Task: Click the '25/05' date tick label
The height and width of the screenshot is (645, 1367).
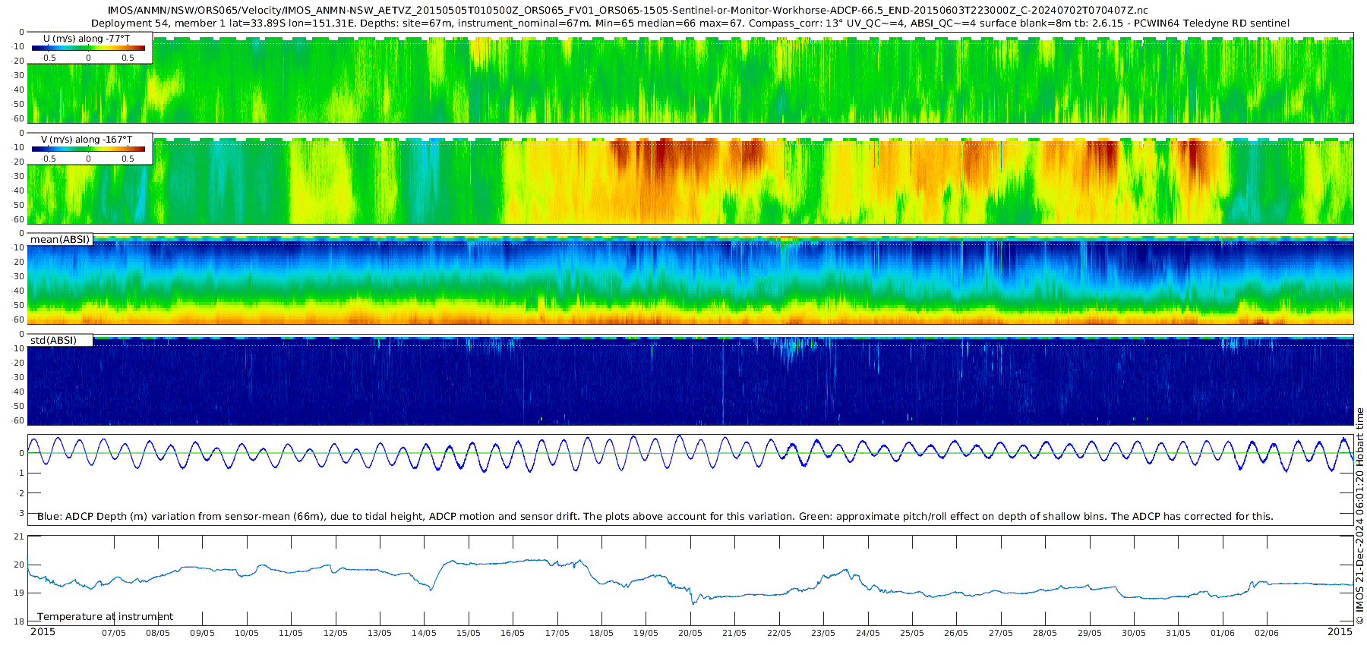Action: 912,633
